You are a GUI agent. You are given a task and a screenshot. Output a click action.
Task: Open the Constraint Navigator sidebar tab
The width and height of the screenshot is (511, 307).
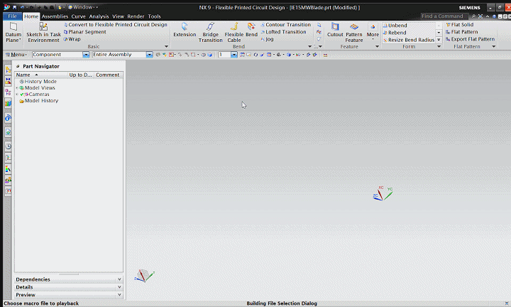pos(8,81)
